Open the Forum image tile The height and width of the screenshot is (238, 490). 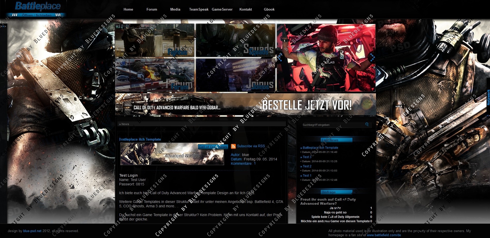coord(155,75)
